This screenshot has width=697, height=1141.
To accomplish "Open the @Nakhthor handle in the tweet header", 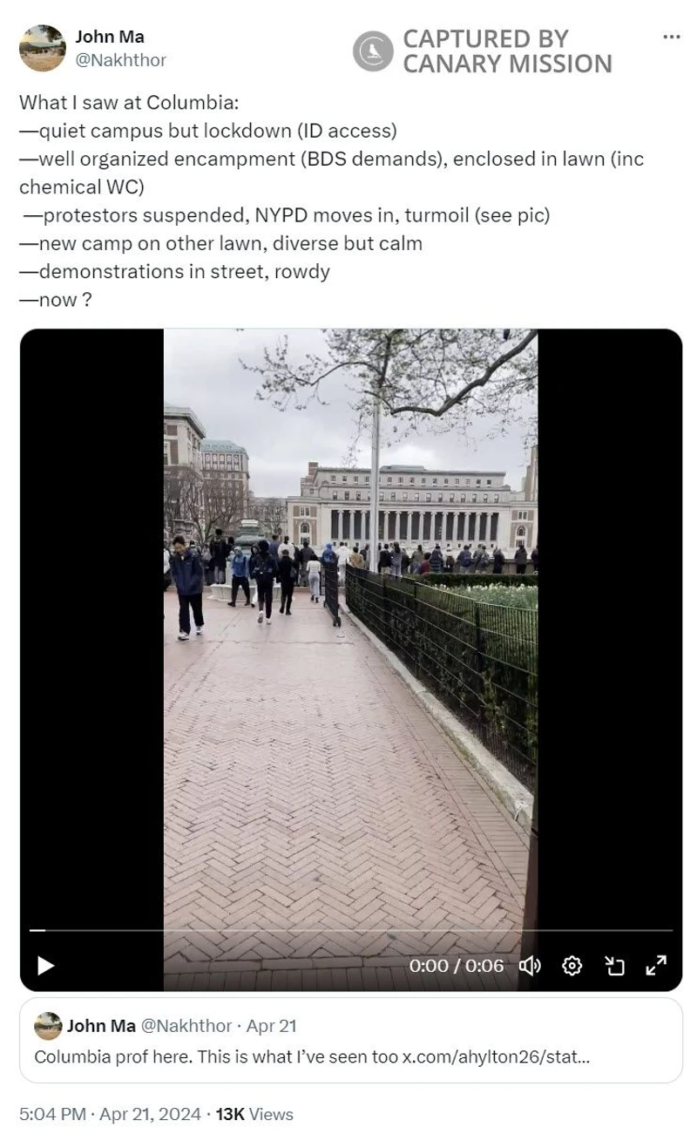I will click(120, 60).
